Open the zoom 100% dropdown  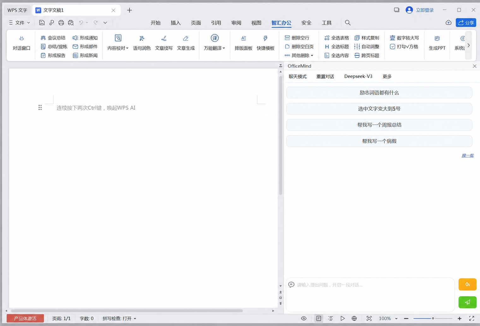(396, 318)
